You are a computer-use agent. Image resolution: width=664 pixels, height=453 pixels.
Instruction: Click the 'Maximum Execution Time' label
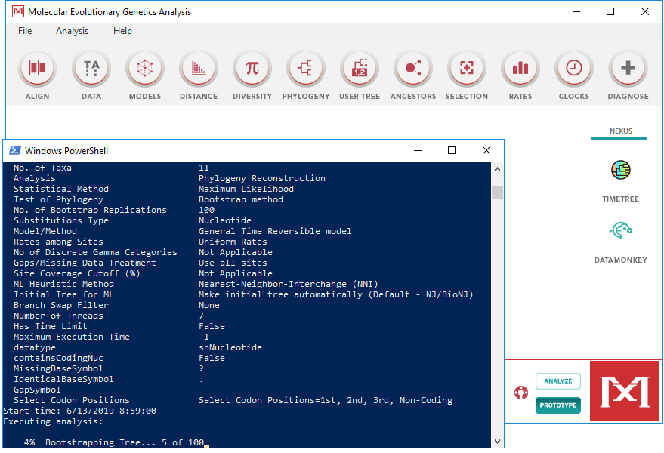pos(72,337)
